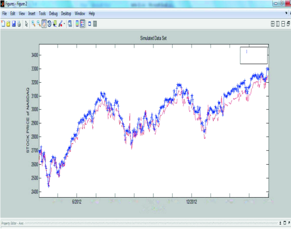Print the figure using the printer icon

pyautogui.click(x=19, y=24)
